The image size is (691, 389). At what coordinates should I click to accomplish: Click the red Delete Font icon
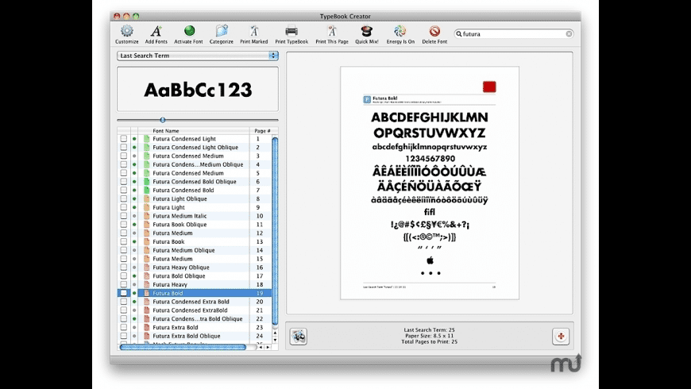tap(434, 32)
